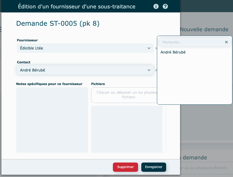Viewport: 233px width, 177px height.
Task: Save with the Enregistrer button
Action: point(153,167)
